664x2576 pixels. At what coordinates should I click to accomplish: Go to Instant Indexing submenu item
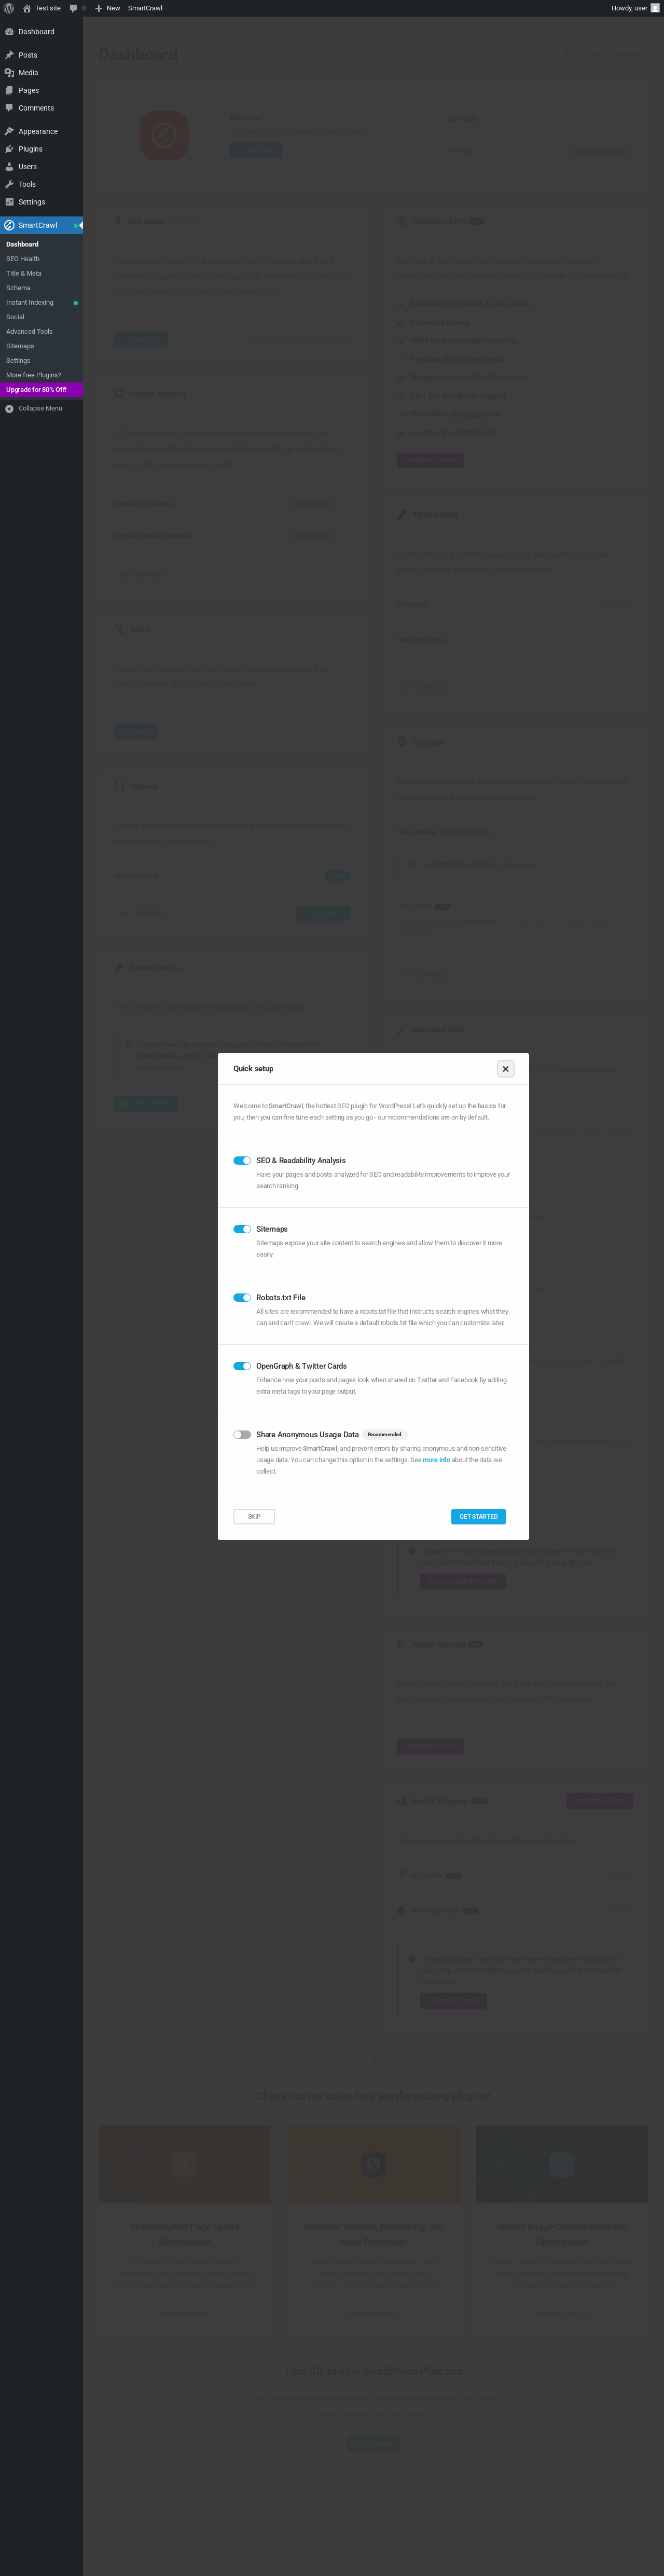pos(30,302)
